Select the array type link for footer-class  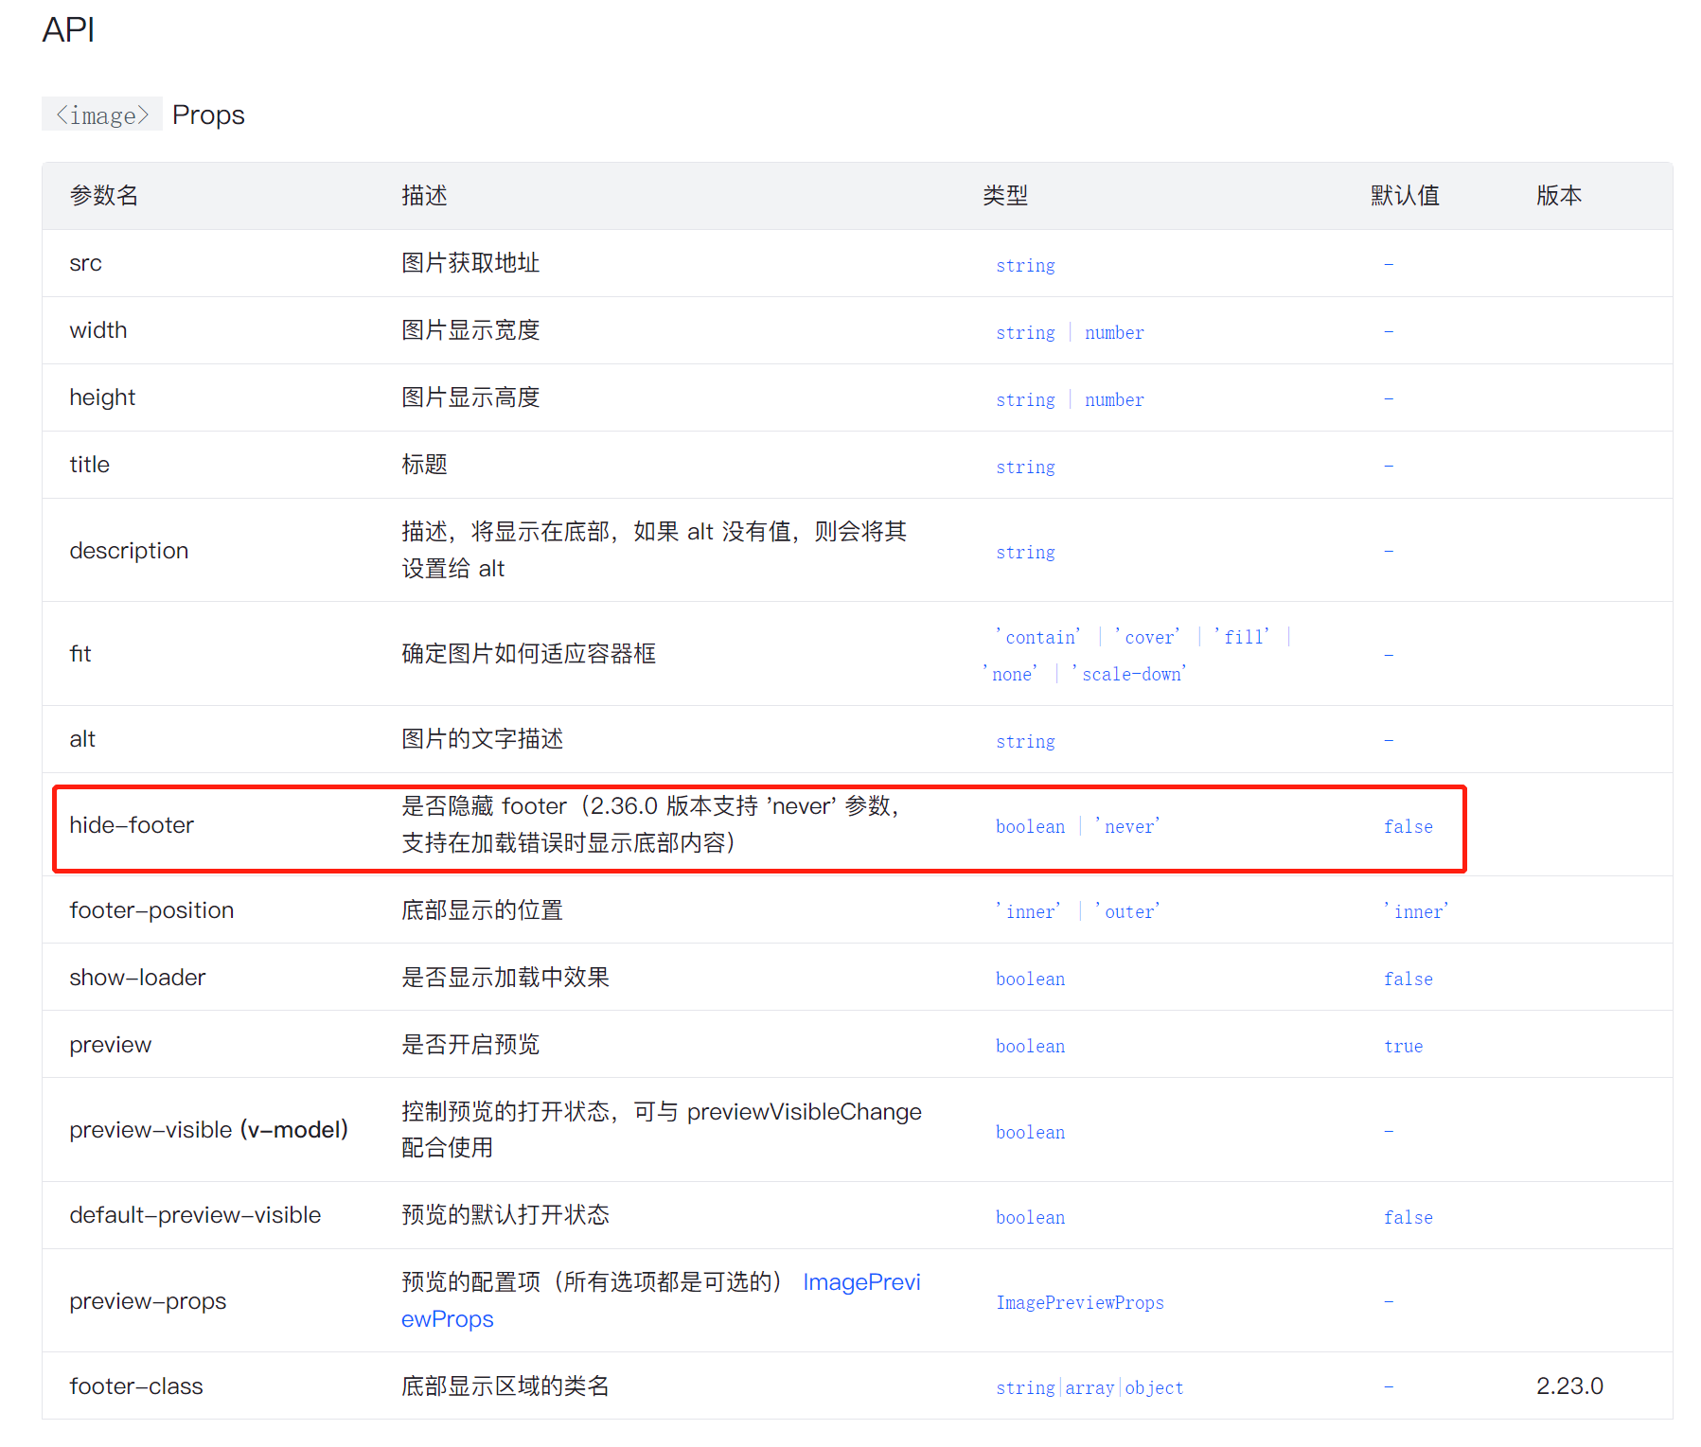pyautogui.click(x=1090, y=1387)
